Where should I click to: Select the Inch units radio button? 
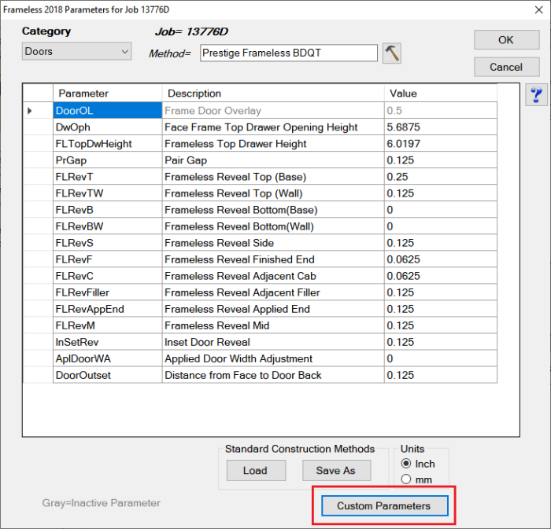pos(406,464)
